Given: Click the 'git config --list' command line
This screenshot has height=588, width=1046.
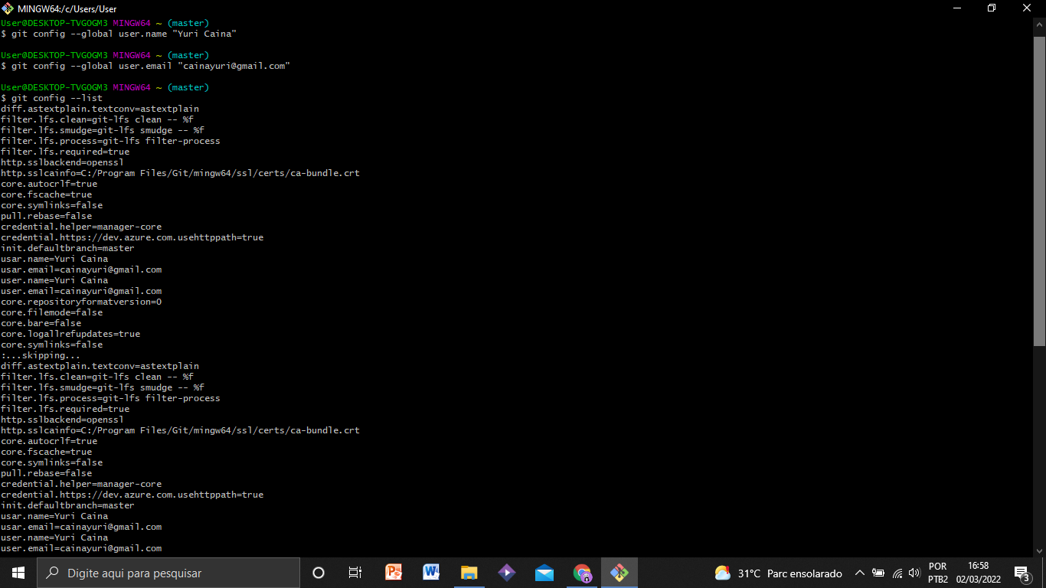Looking at the screenshot, I should (x=51, y=98).
